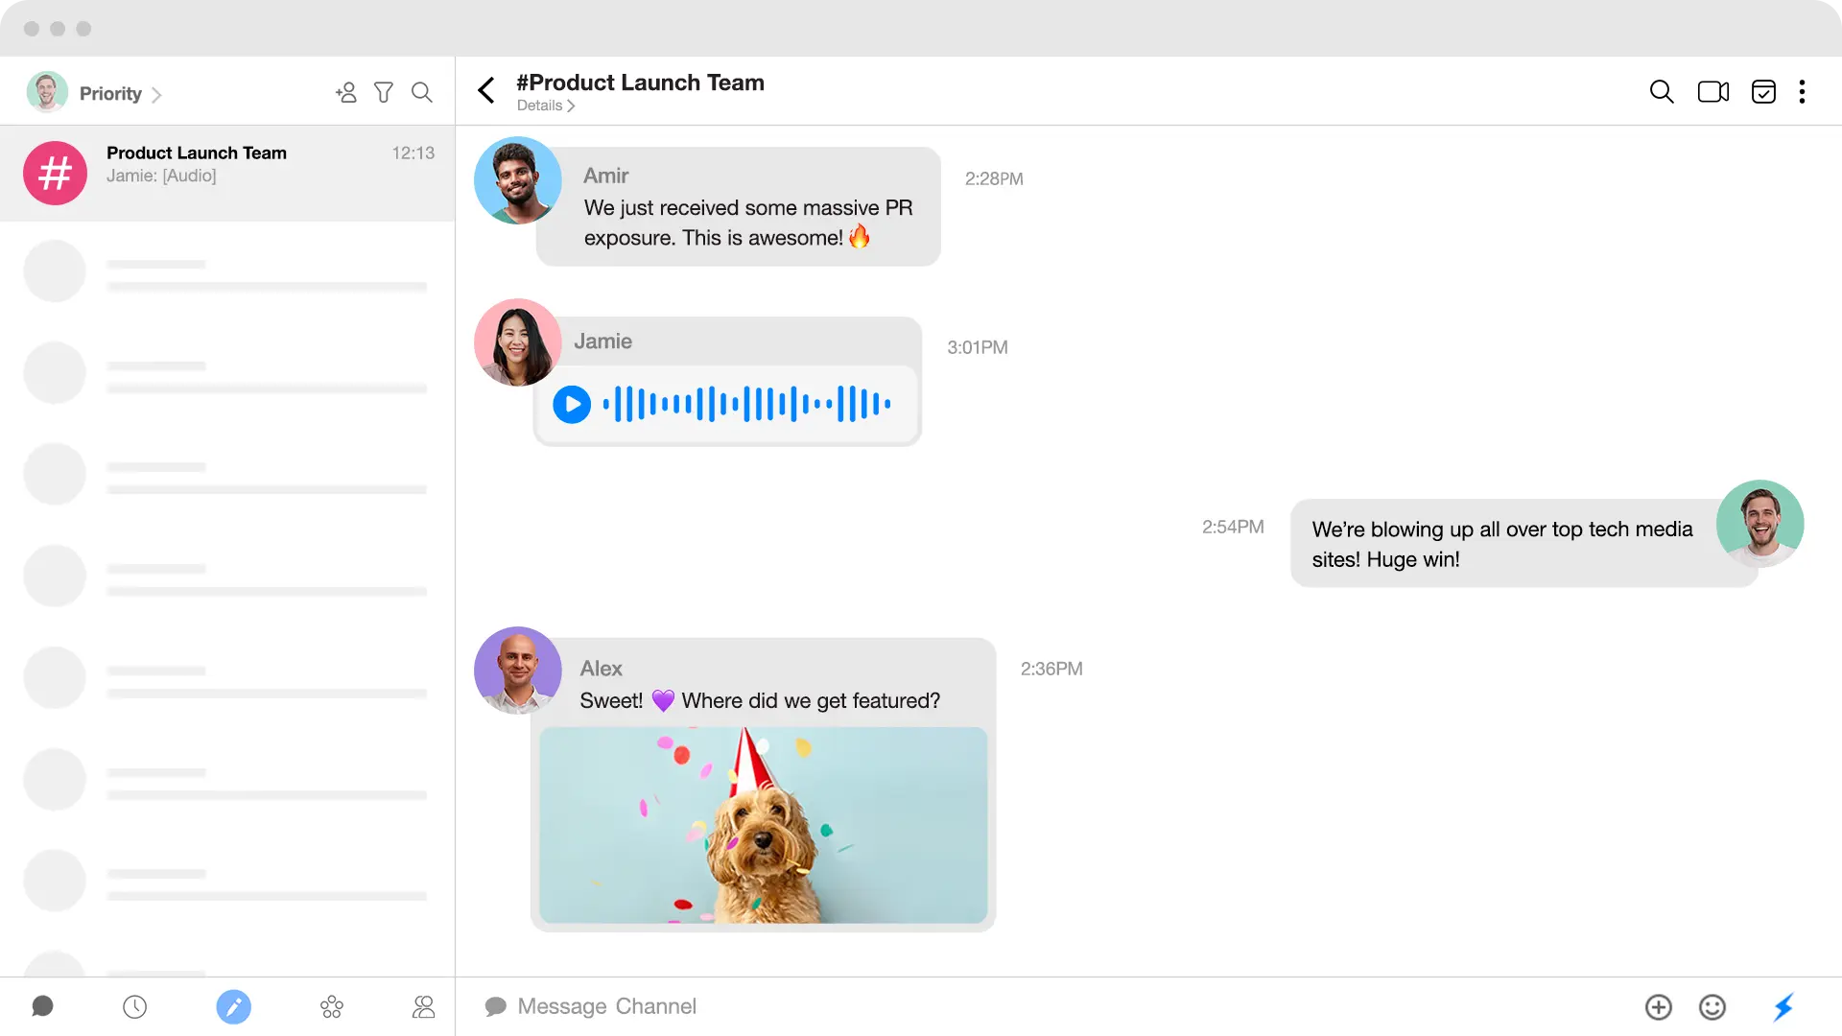1842x1036 pixels.
Task: Open the filter funnel icon in sidebar
Action: coord(384,92)
